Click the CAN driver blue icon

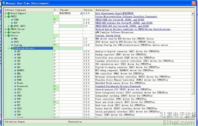click(x=15, y=58)
